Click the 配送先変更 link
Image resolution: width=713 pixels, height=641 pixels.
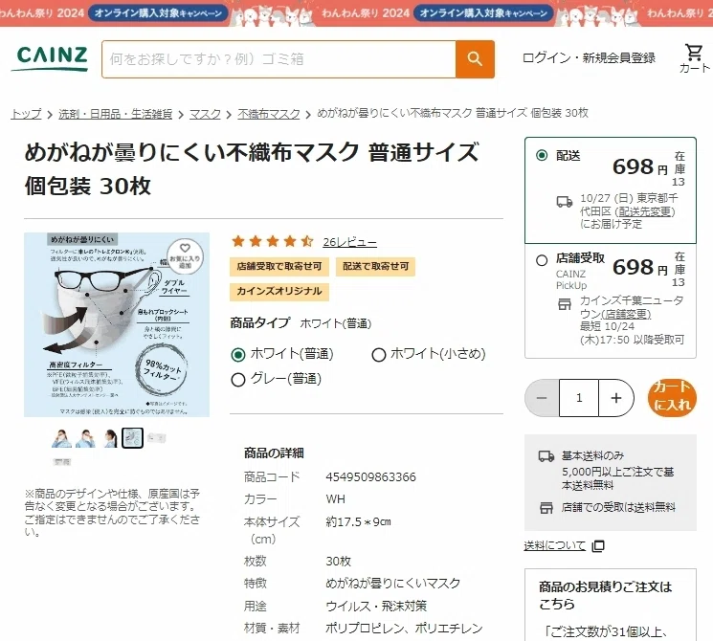(x=644, y=211)
